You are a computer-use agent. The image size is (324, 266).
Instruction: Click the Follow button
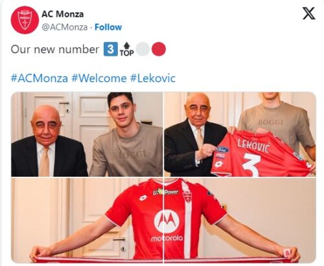pos(108,27)
